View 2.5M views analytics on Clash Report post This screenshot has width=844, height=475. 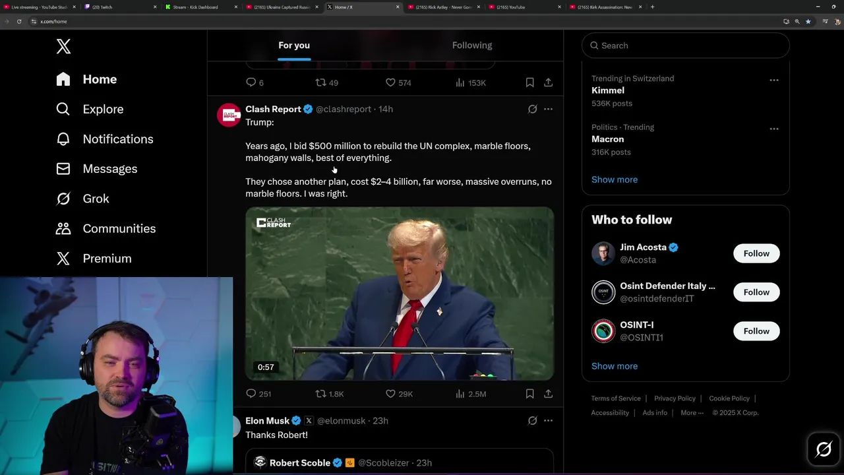(470, 394)
